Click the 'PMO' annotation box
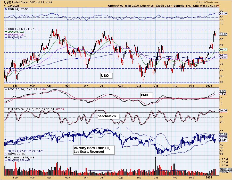This screenshot has height=180, width=232. [x=146, y=95]
